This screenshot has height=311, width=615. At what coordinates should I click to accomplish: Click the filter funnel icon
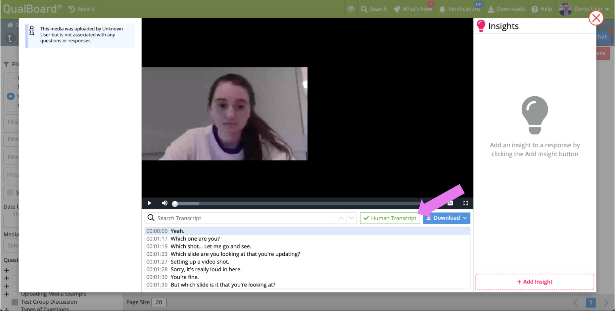pyautogui.click(x=6, y=65)
